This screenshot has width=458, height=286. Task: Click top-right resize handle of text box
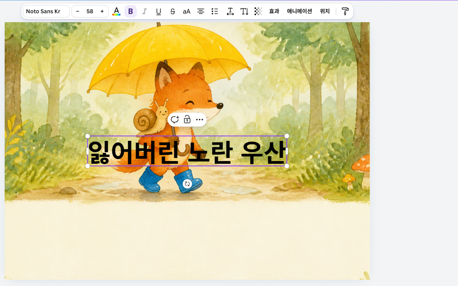(x=286, y=136)
